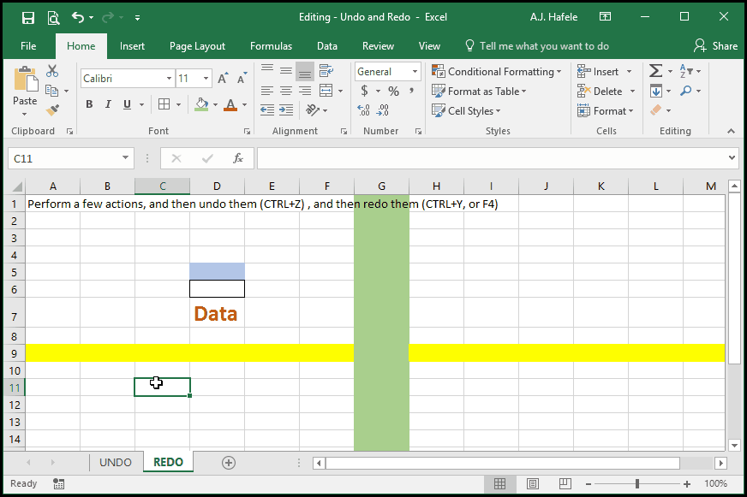
Task: Expand the Paste options arrow
Action: tap(24, 114)
